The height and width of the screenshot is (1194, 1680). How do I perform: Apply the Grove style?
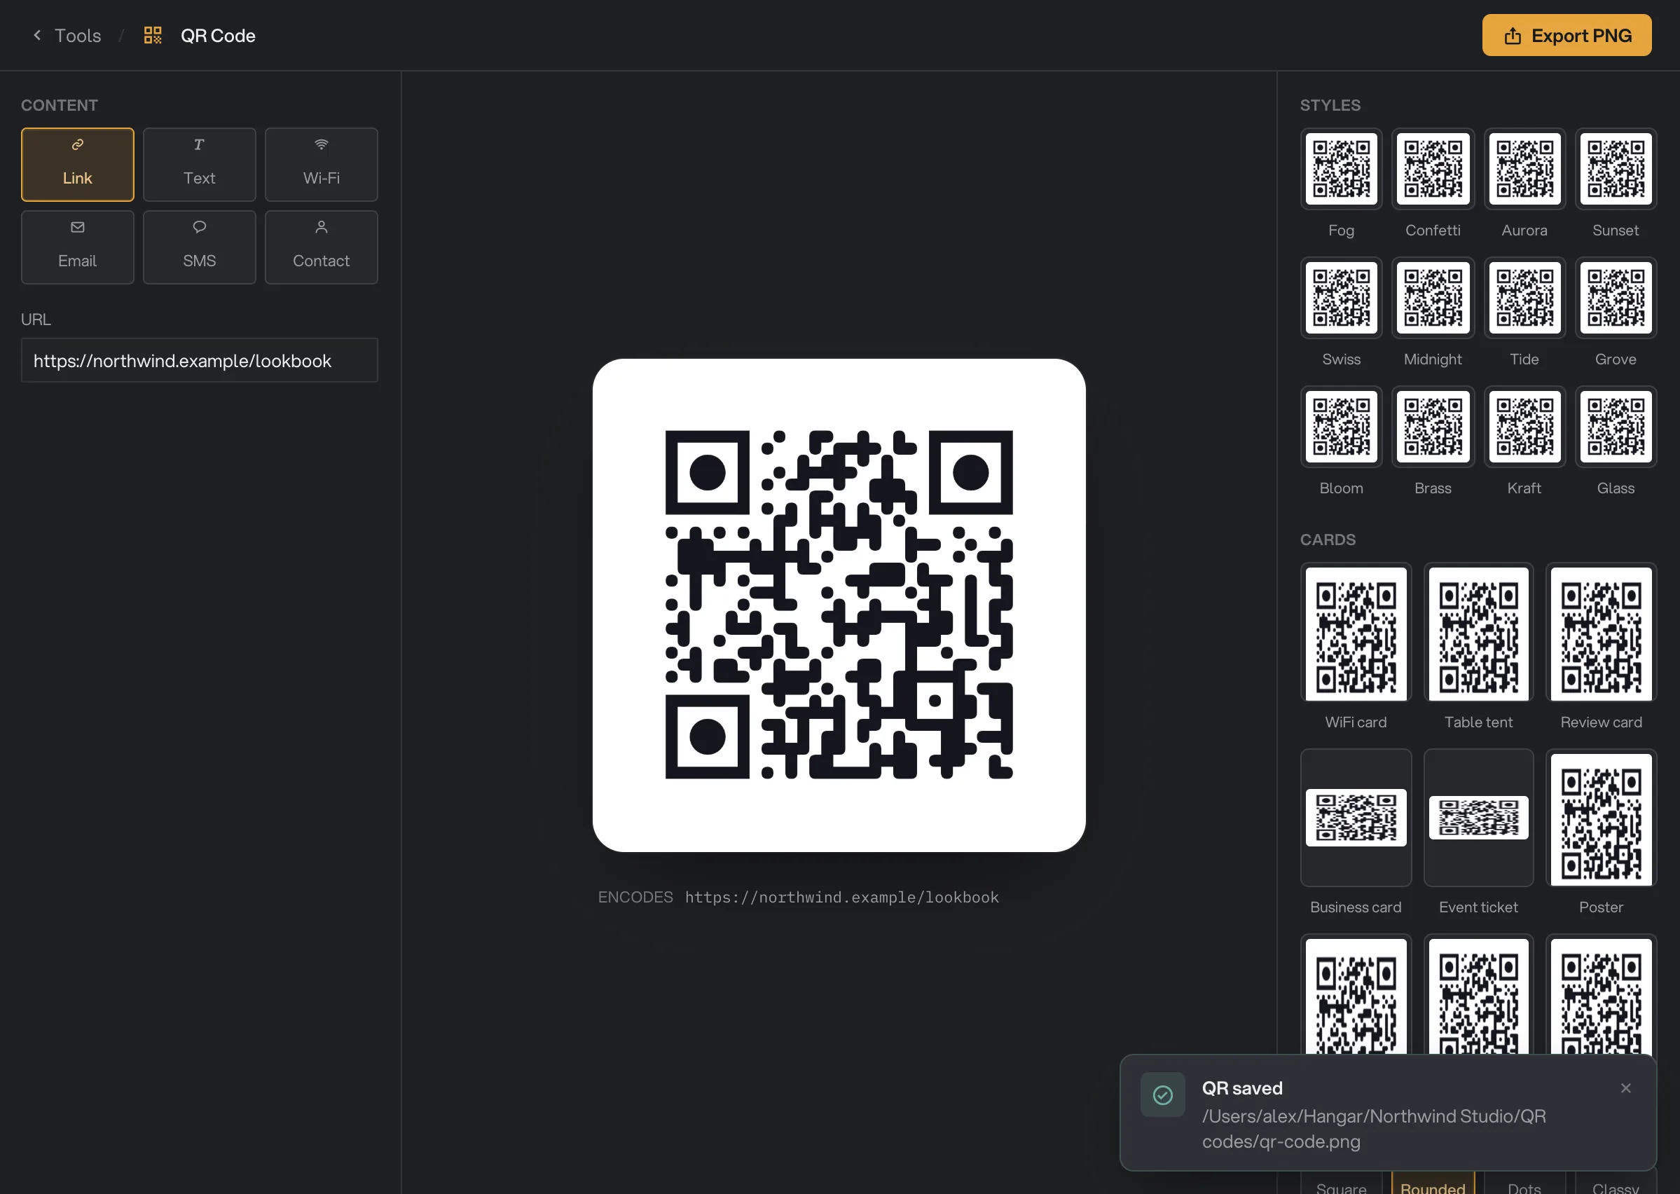[x=1616, y=298]
